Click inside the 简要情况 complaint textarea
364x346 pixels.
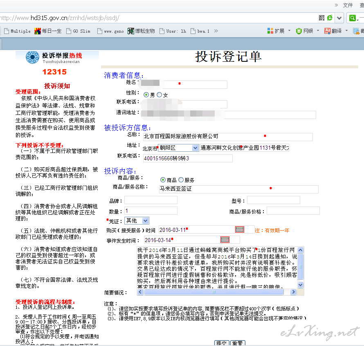[217, 267]
